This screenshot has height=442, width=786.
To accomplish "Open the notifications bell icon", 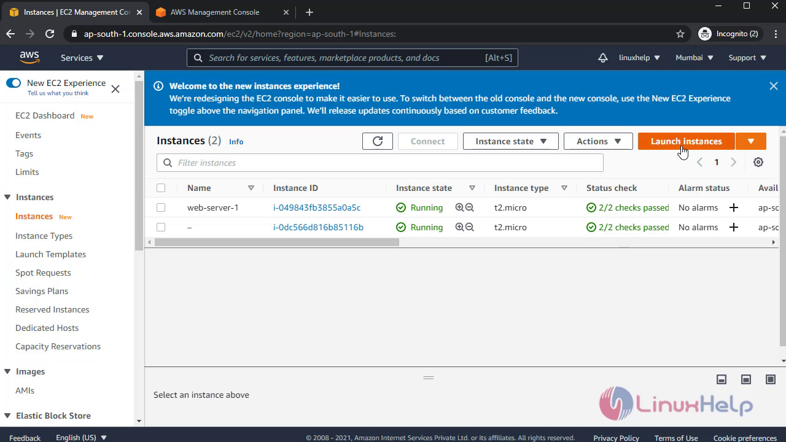I will pyautogui.click(x=602, y=58).
